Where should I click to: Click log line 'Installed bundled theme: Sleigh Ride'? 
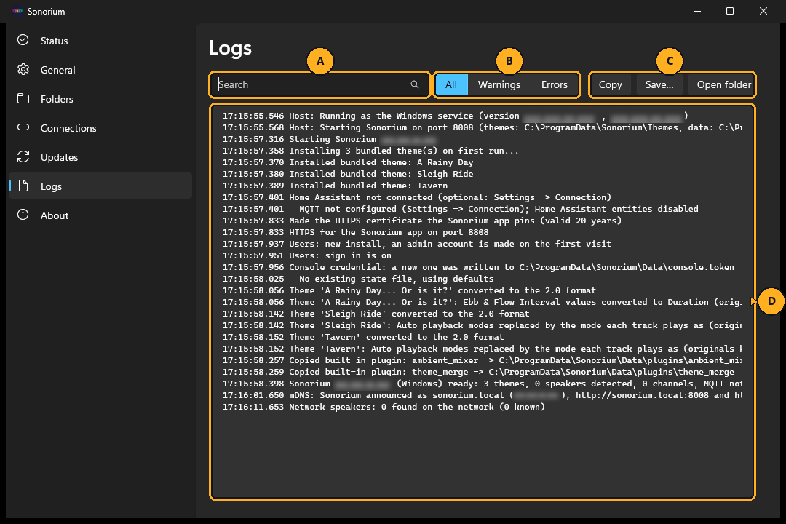pos(348,174)
